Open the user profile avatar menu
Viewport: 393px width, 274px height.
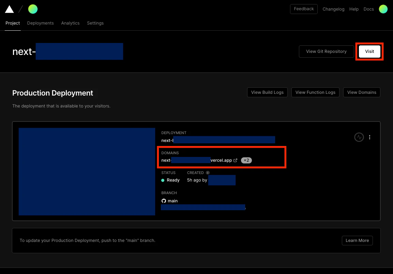(383, 9)
